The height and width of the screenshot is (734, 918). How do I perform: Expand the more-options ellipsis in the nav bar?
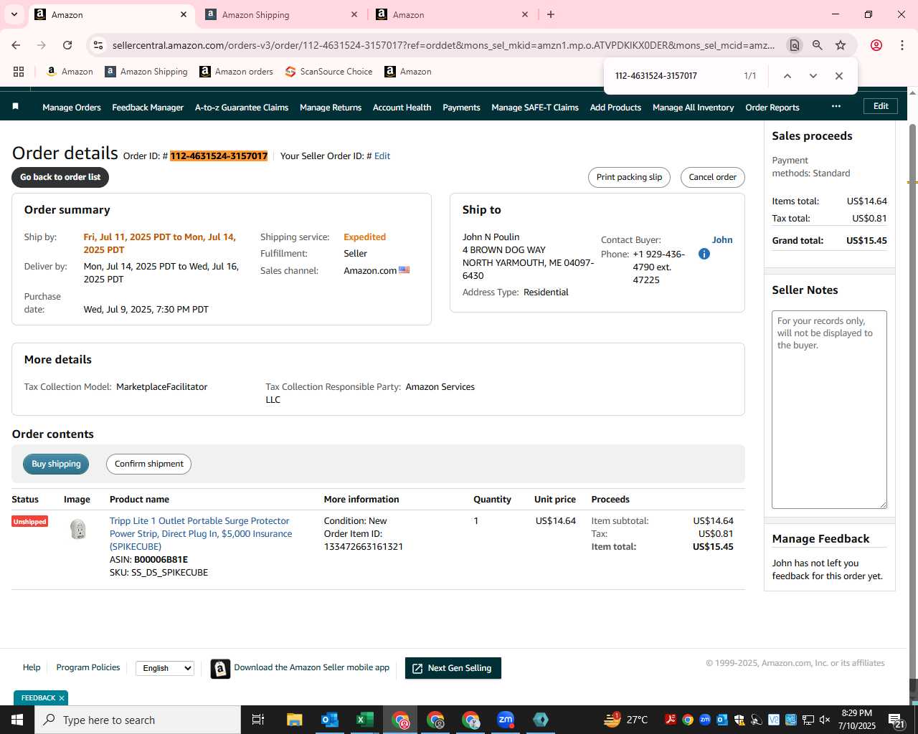pos(836,106)
